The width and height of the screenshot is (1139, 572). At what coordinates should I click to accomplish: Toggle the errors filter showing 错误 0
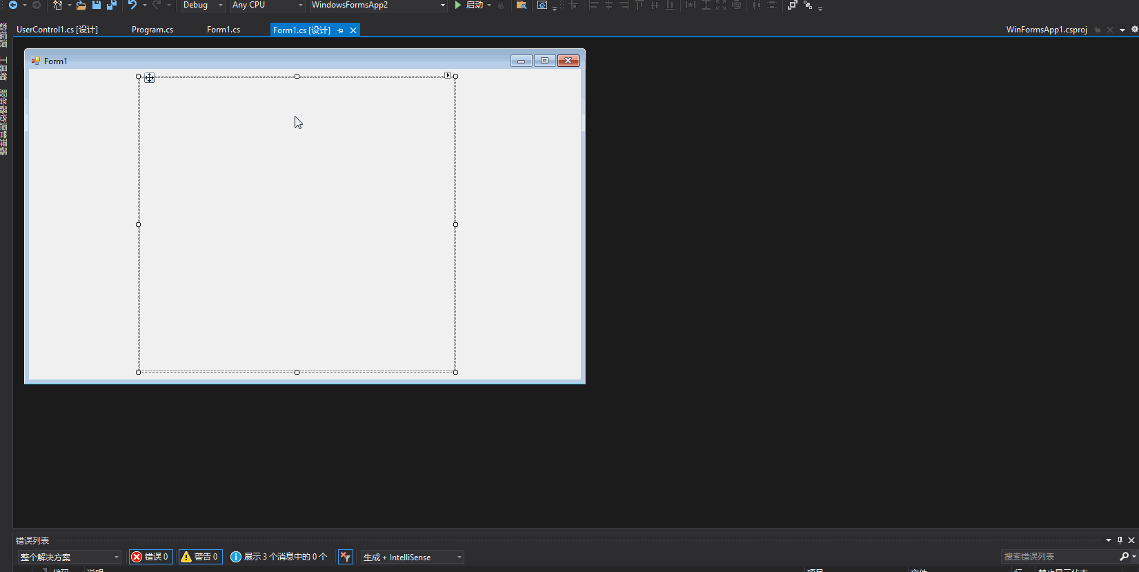150,557
